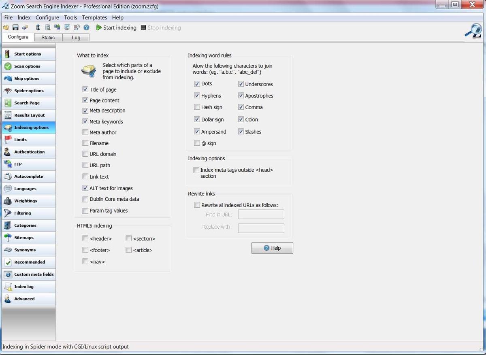The image size is (486, 355).
Task: Click the upload files toolbar icon
Action: pos(57,28)
